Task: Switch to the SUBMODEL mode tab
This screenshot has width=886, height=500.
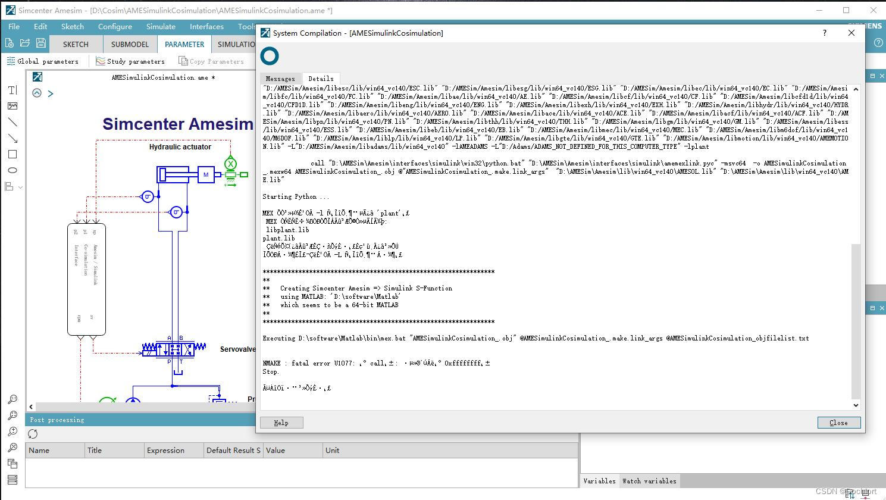Action: (129, 43)
